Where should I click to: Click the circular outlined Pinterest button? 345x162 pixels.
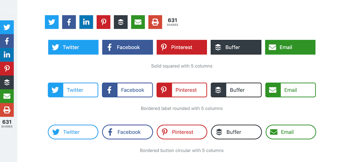tap(182, 132)
